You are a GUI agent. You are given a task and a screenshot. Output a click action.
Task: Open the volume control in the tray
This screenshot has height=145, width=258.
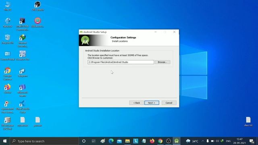point(217,141)
